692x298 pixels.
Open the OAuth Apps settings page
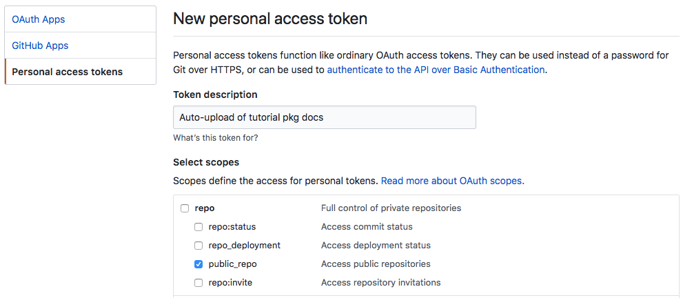[38, 19]
